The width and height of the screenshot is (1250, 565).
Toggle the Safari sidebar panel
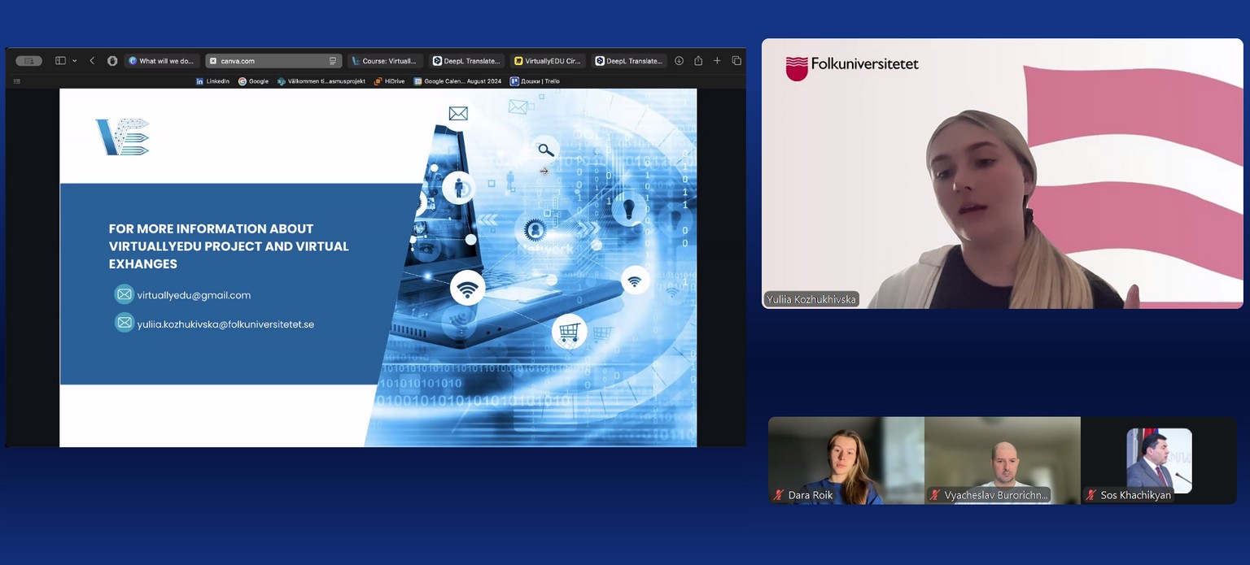click(60, 61)
